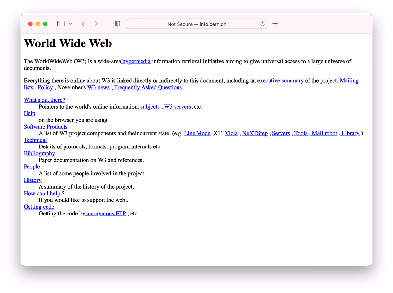Click 'Paper documentation on W3' text
Viewport: 393px width, 293px height.
click(x=91, y=160)
